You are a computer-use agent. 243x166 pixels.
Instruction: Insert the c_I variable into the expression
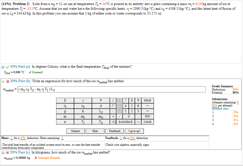[65, 106]
